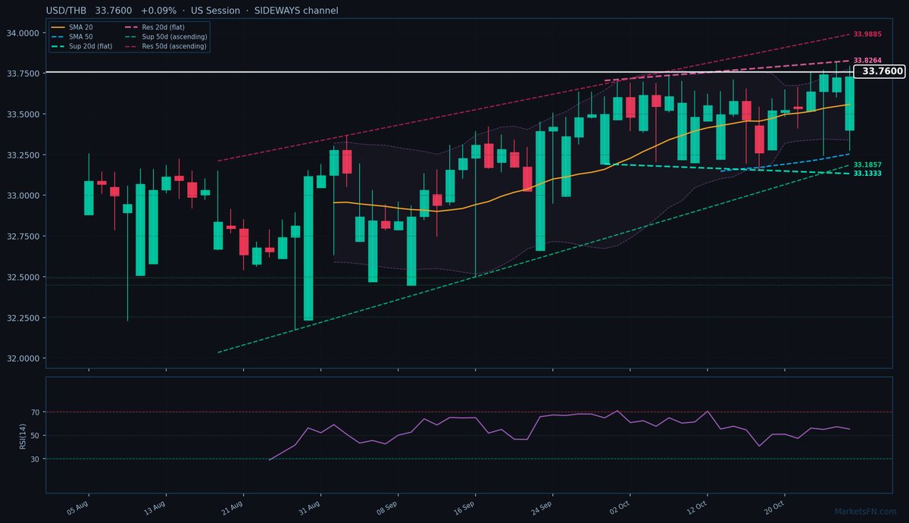Click the current price label 33.7600
Image resolution: width=909 pixels, height=523 pixels.
[879, 71]
